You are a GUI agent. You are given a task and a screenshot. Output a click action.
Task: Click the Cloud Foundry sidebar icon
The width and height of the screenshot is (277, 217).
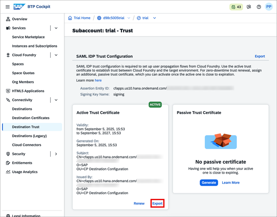coord(8,55)
